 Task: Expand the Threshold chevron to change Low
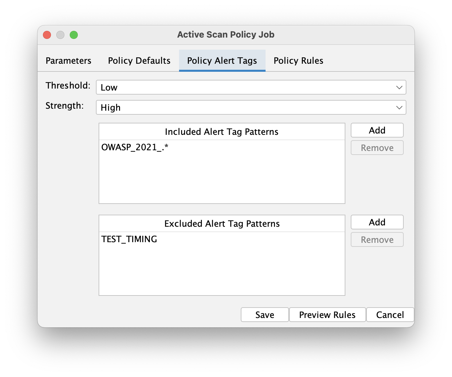399,87
